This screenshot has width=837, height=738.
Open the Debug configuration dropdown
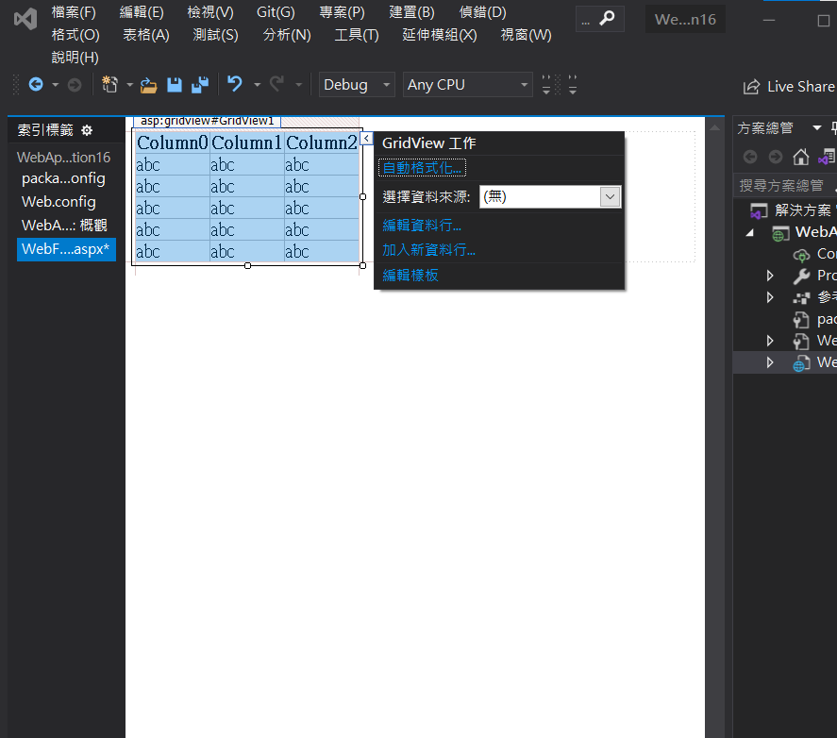pos(357,84)
